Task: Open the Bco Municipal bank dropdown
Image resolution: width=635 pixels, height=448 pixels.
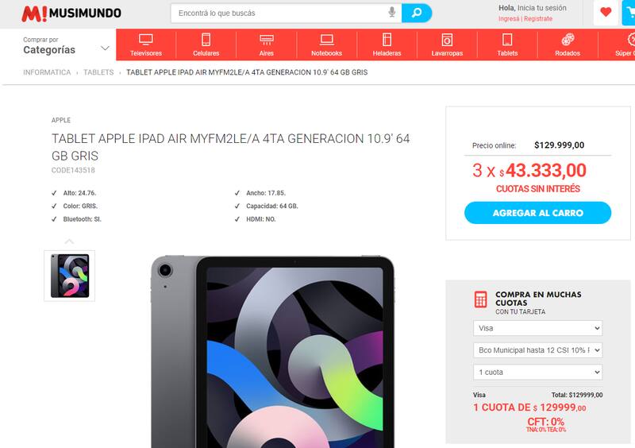Action: pos(537,350)
